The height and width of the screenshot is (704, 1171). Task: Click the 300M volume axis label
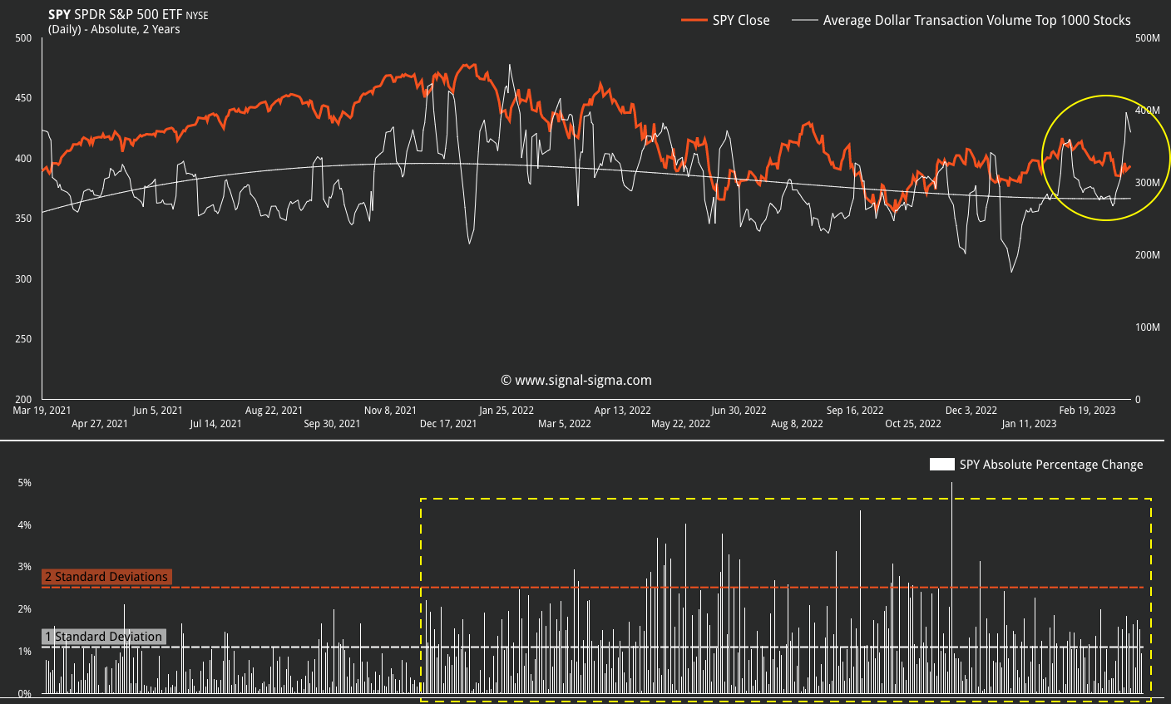click(x=1148, y=183)
